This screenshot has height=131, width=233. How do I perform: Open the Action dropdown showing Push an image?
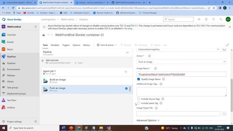tap(182, 62)
